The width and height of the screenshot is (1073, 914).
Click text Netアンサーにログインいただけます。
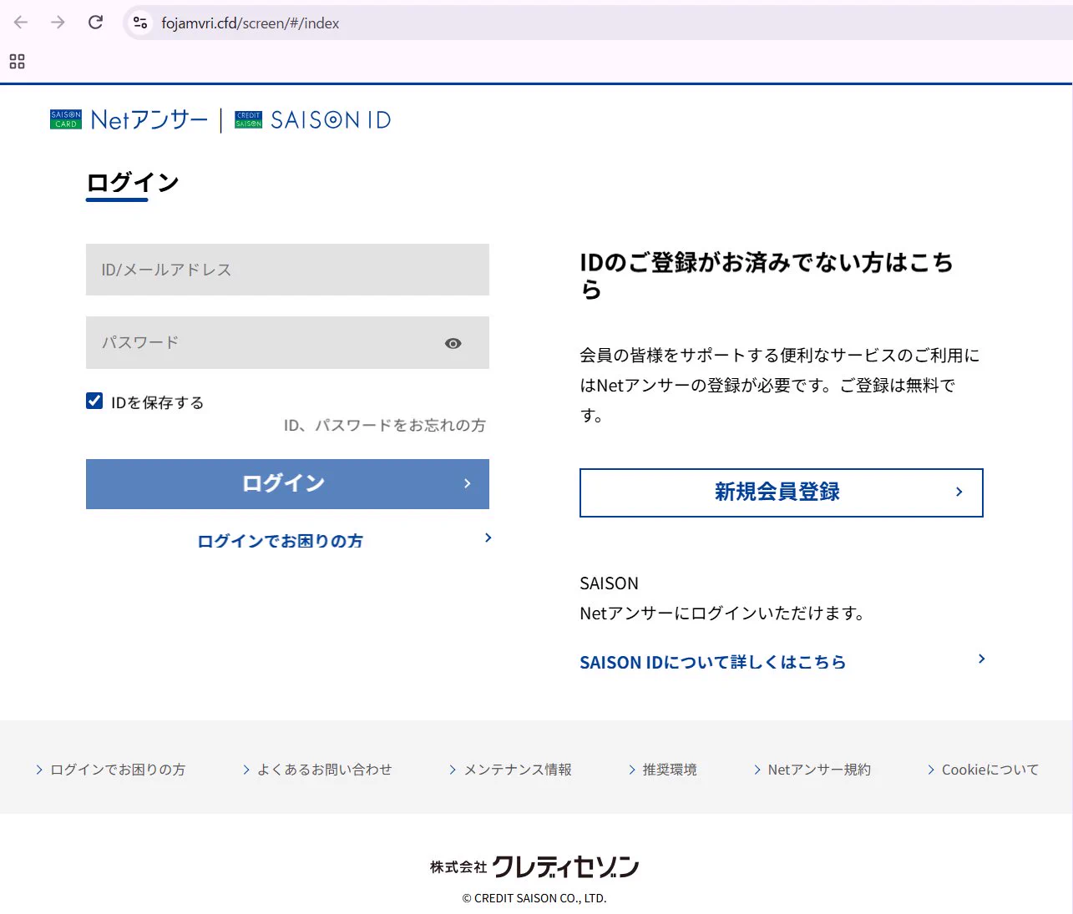[723, 614]
